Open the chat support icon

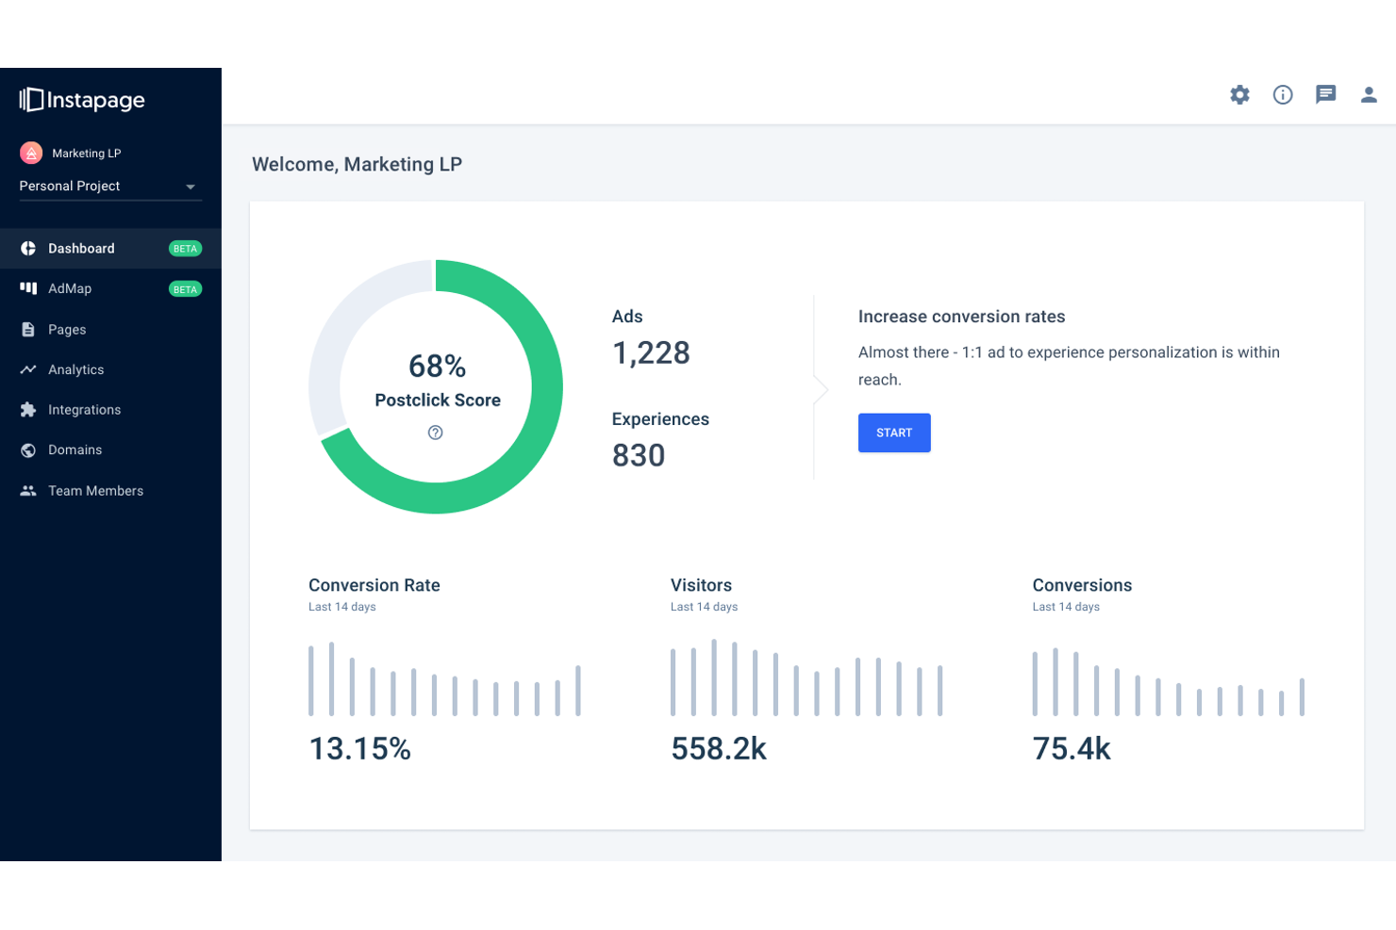(1325, 94)
